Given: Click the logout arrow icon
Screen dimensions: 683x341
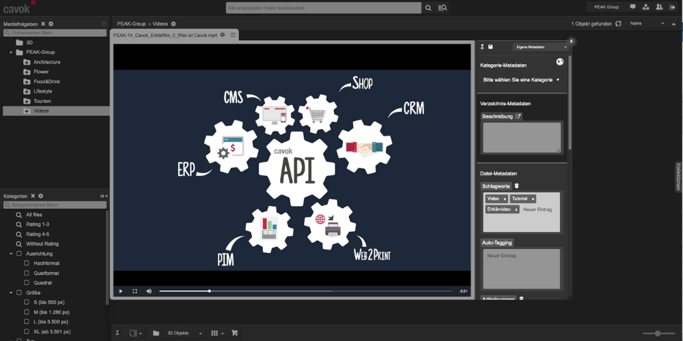Looking at the screenshot, I should tap(672, 7).
